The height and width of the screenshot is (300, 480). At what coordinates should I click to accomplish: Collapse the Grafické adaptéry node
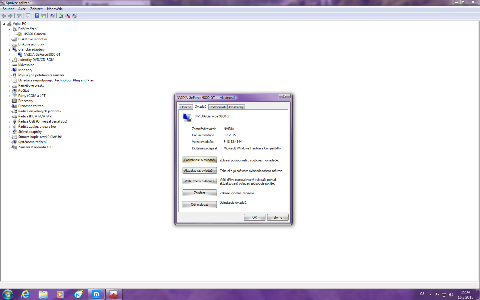[9, 50]
